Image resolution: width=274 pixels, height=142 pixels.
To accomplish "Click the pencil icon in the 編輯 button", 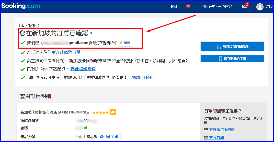I will [x=121, y=43].
